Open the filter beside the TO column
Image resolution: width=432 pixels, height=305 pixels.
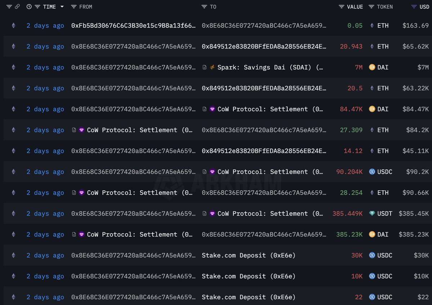(x=204, y=7)
